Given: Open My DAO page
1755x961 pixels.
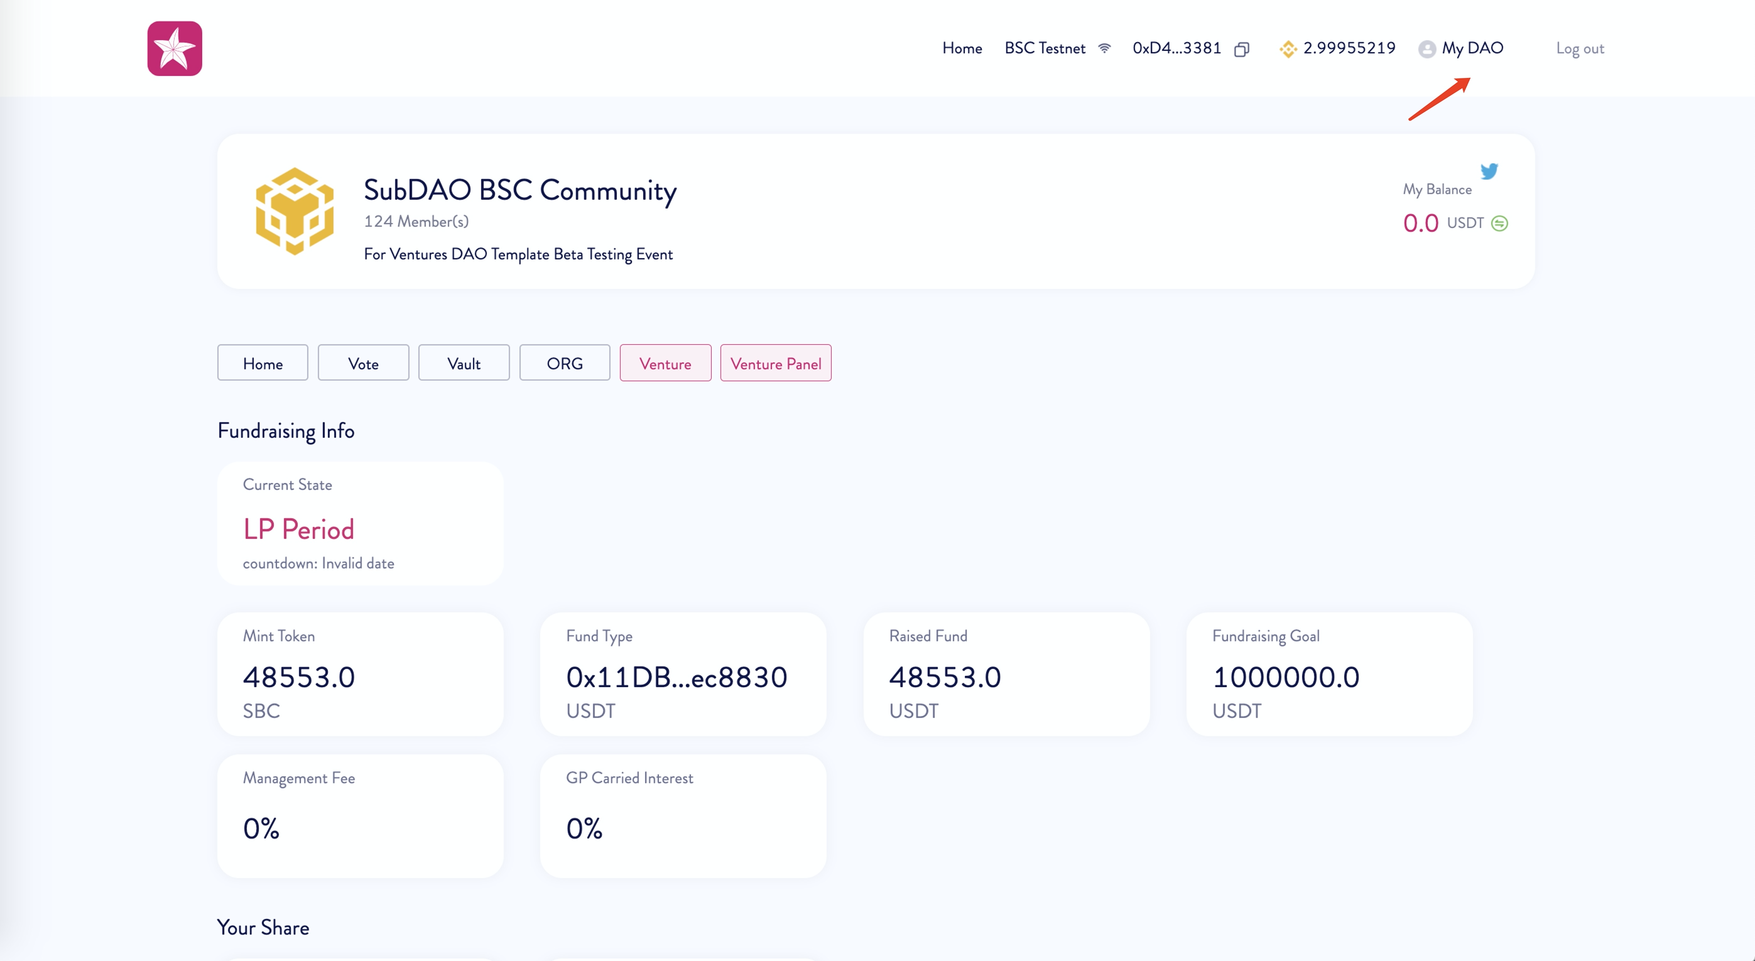Looking at the screenshot, I should click(1472, 48).
